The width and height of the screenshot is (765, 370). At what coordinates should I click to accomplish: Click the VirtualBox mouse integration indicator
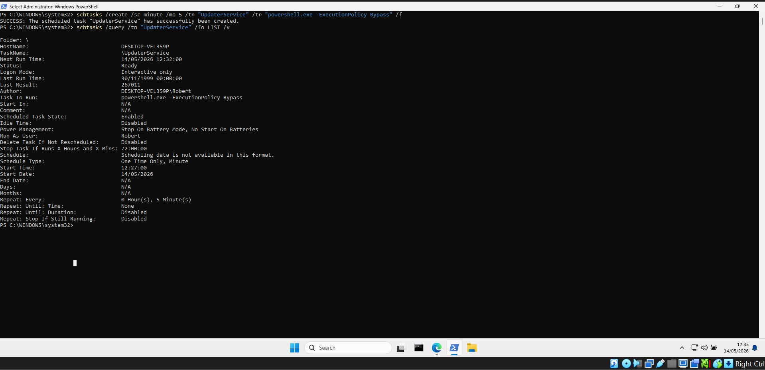coord(718,364)
